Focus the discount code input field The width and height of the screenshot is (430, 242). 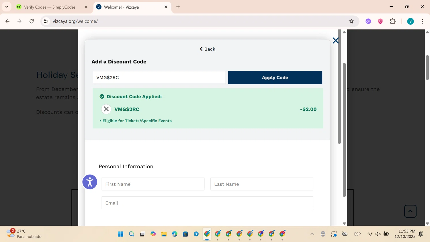(159, 77)
